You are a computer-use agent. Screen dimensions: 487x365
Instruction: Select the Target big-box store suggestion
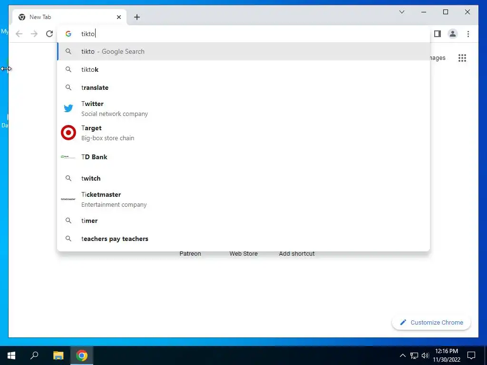243,133
